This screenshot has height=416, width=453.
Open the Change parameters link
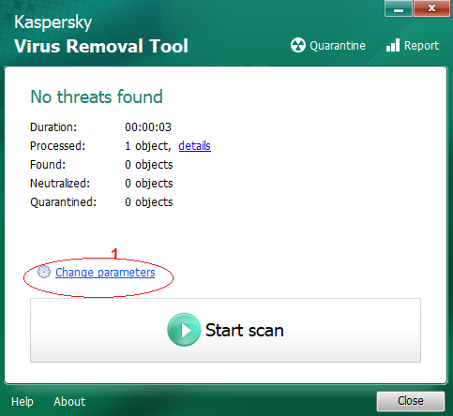[105, 273]
